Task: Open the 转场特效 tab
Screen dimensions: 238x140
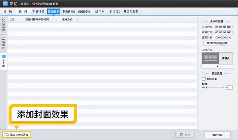Action: coord(69,12)
